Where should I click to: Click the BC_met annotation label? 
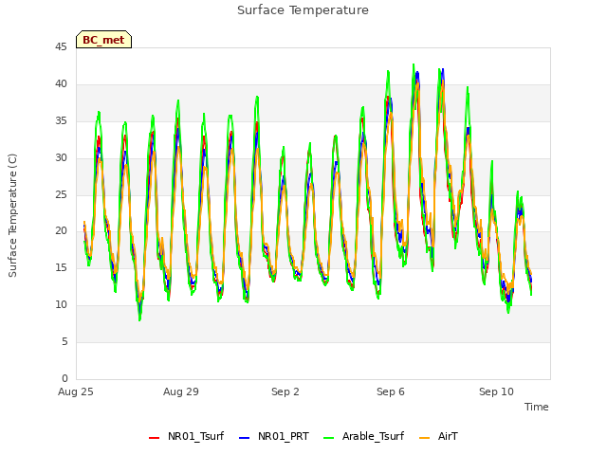tap(103, 40)
